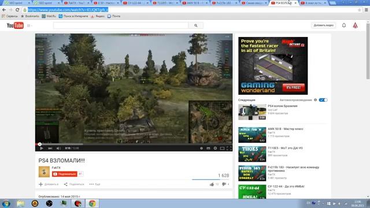Play the video with the play button

[42, 148]
